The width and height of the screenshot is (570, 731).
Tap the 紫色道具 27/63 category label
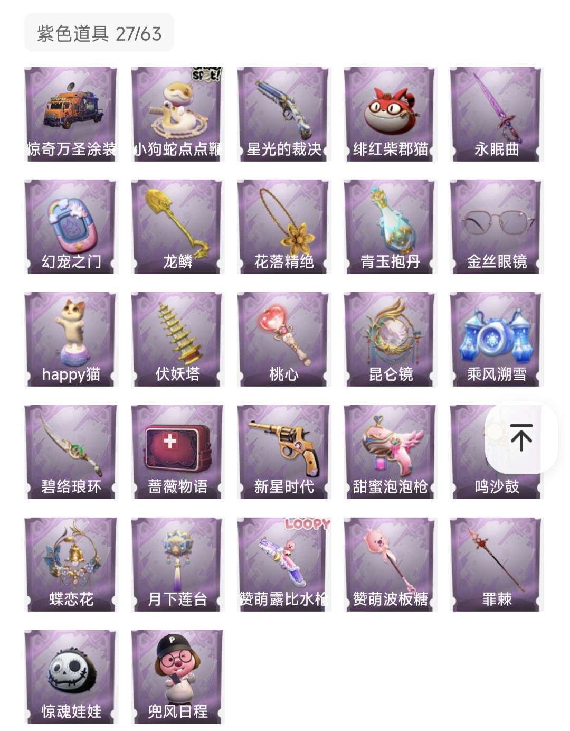(x=99, y=33)
